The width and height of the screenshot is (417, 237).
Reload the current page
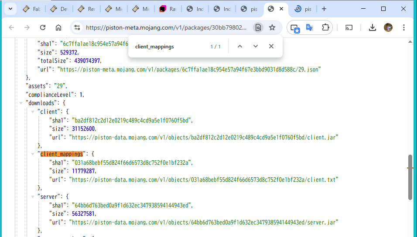click(x=43, y=27)
